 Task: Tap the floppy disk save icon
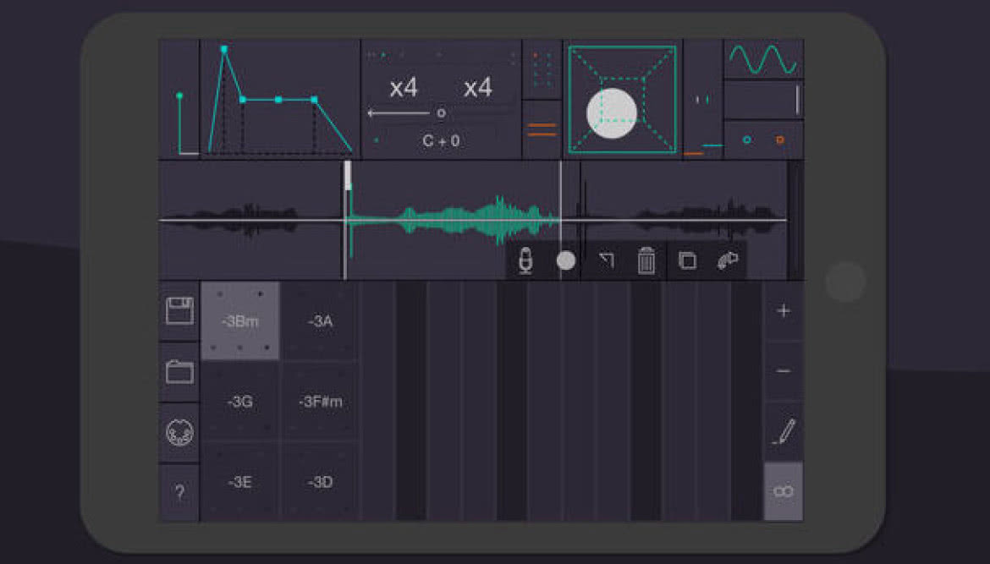(x=179, y=311)
